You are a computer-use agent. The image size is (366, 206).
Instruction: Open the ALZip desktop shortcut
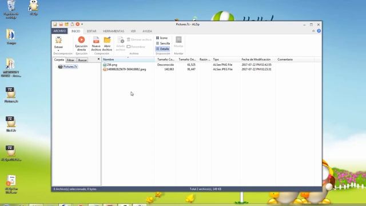pyautogui.click(x=34, y=7)
